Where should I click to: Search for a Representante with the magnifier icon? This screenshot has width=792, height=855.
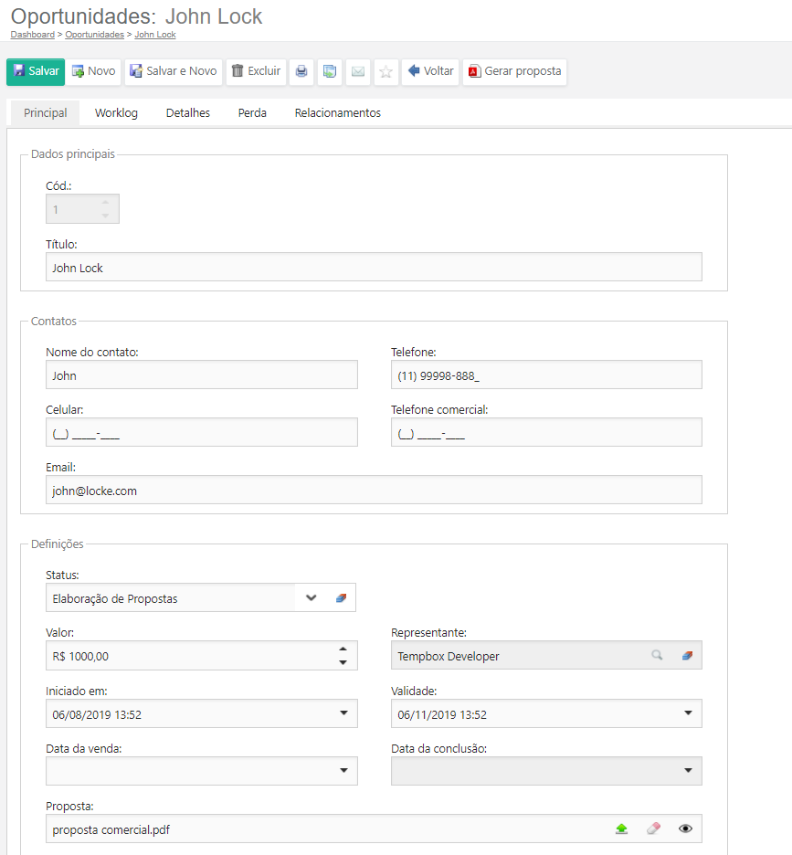click(x=657, y=655)
